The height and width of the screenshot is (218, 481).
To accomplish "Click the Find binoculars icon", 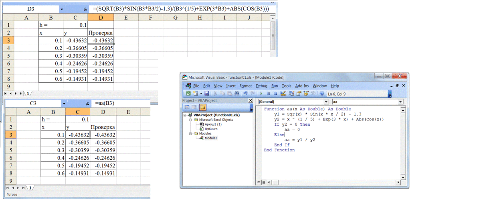I will [x=237, y=94].
